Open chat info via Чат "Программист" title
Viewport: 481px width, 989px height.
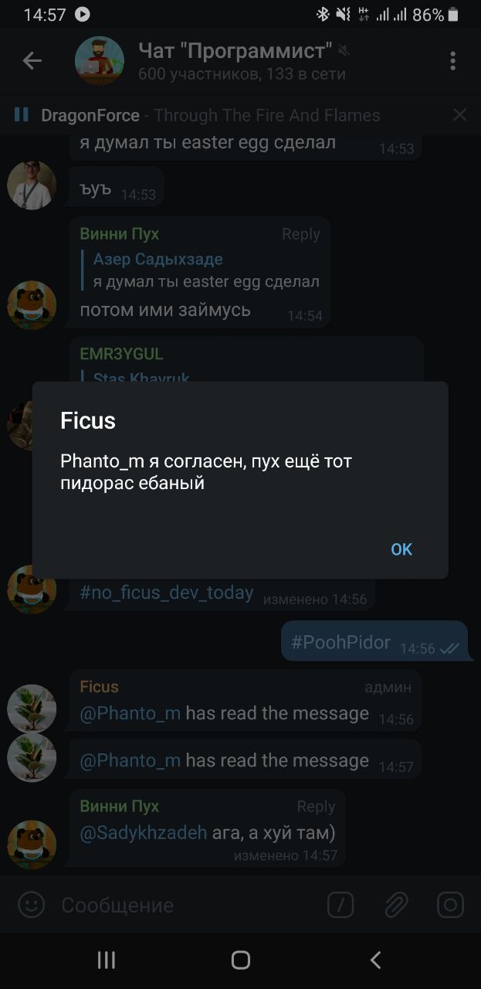point(235,51)
